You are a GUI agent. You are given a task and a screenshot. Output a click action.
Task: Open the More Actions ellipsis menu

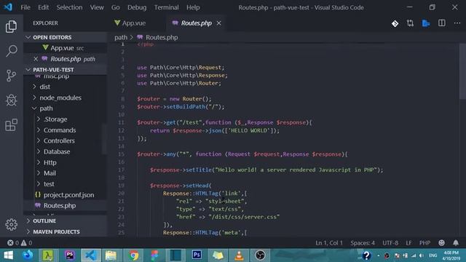457,23
